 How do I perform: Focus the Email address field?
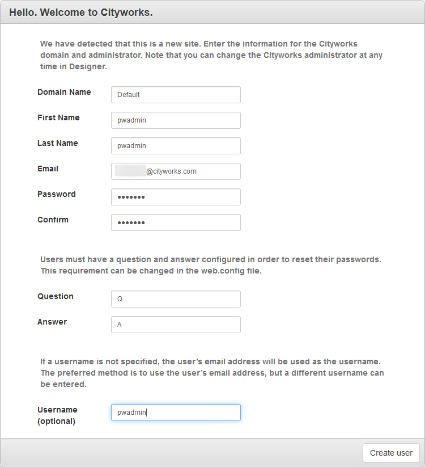[176, 171]
